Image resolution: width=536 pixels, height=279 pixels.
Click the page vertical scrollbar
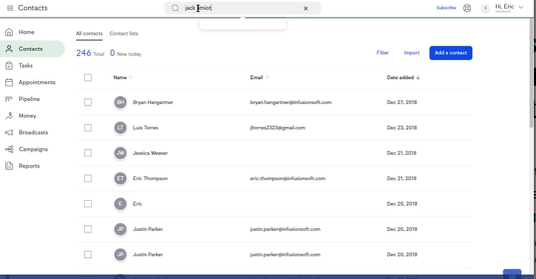531,73
